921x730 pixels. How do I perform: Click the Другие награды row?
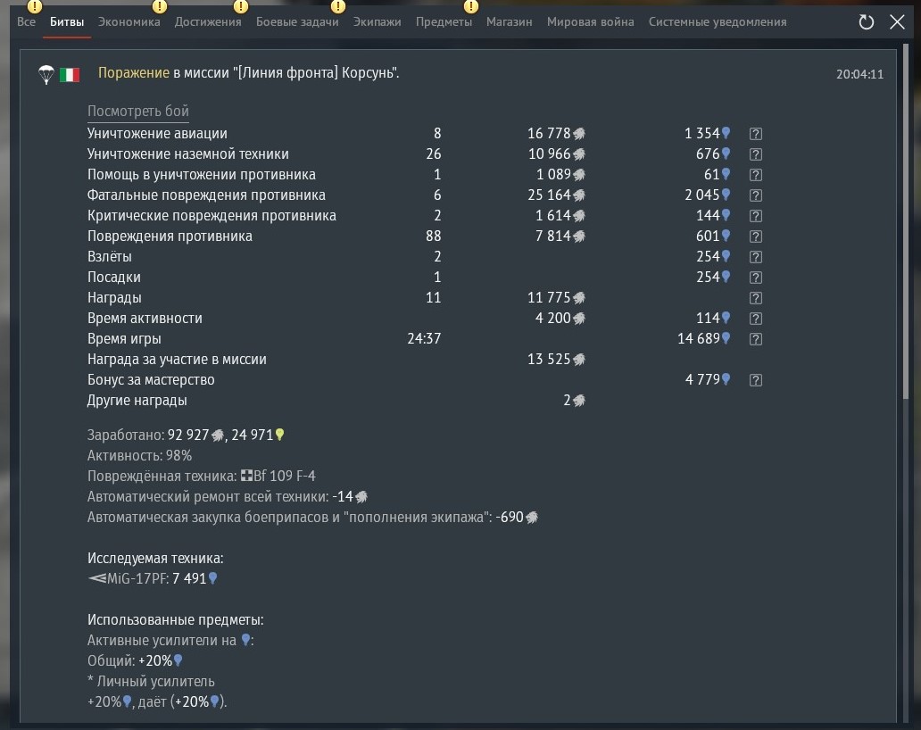[336, 401]
